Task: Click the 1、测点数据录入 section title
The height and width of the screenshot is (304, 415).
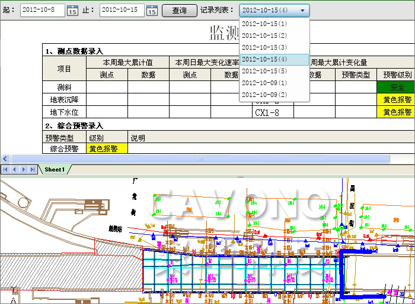Action: point(74,51)
